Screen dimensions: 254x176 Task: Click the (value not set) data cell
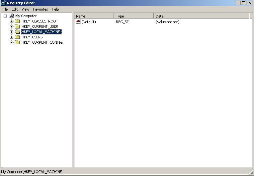coord(167,22)
